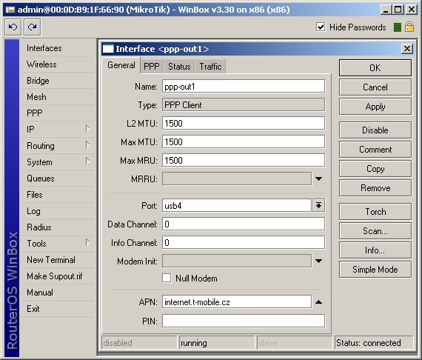Click the 'Status: connected' status text
Image resolution: width=422 pixels, height=360 pixels.
coord(368,343)
